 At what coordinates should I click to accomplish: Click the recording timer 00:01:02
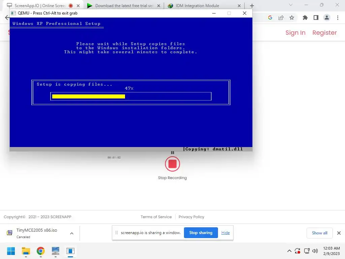pos(114,157)
